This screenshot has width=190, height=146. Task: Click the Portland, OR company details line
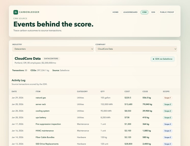(35, 63)
